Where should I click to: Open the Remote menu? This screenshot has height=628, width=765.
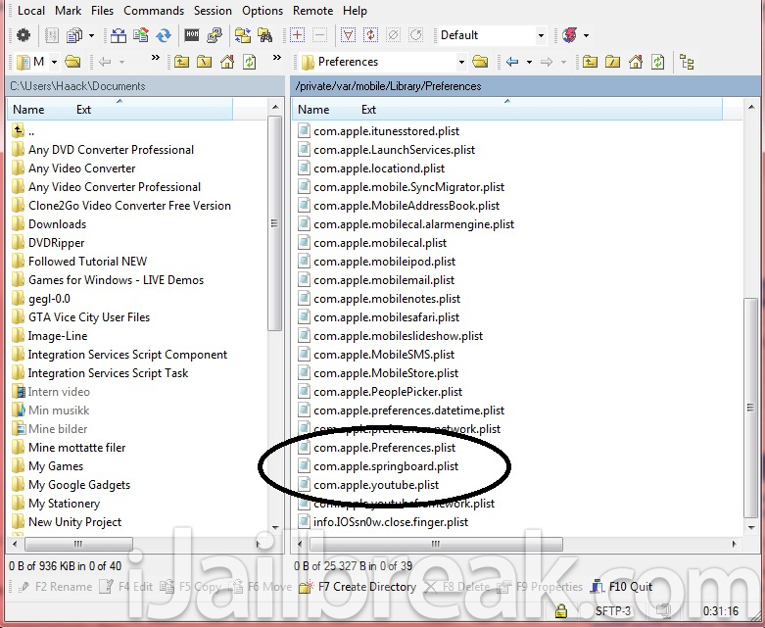[x=312, y=11]
